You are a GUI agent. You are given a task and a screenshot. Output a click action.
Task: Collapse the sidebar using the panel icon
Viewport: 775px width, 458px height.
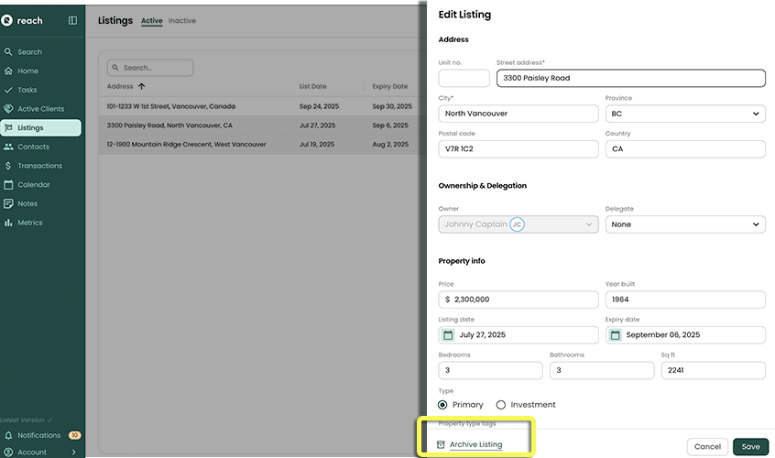point(72,20)
